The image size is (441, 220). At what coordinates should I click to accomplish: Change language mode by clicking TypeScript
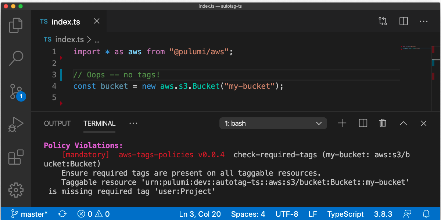[345, 214]
